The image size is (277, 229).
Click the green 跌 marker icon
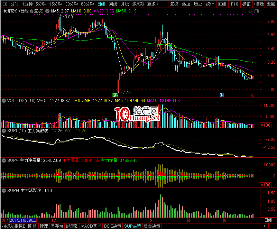[x=116, y=95]
